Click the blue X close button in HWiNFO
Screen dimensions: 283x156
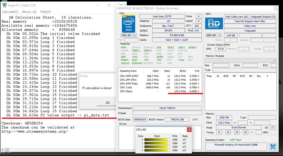273,147
